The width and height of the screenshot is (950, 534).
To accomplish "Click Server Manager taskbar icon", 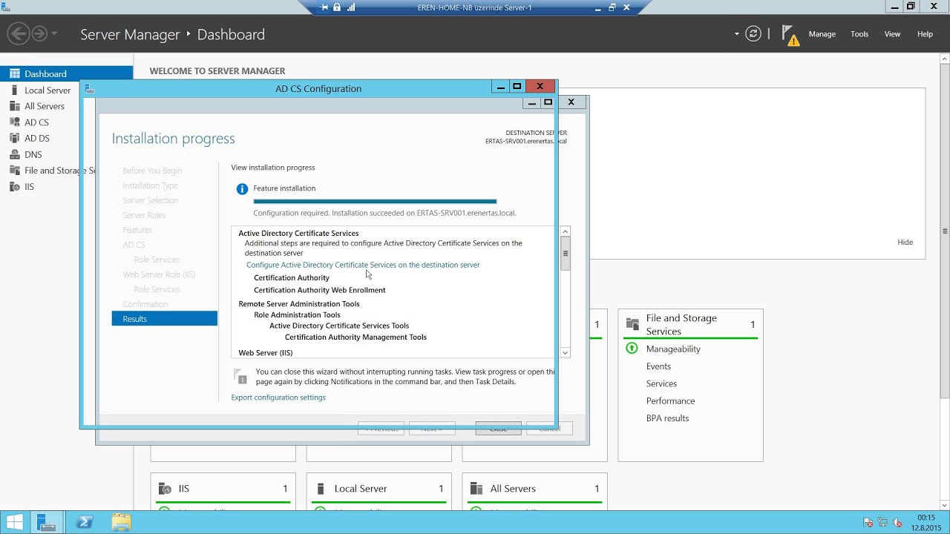I will pos(47,522).
